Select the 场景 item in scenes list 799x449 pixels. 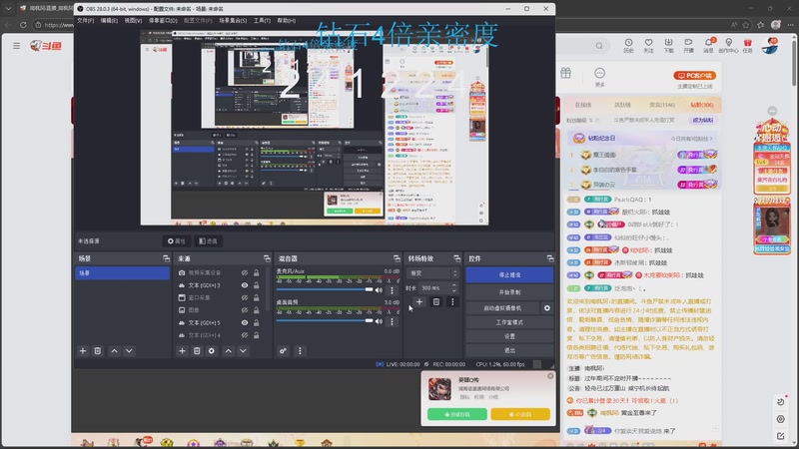[x=122, y=273]
